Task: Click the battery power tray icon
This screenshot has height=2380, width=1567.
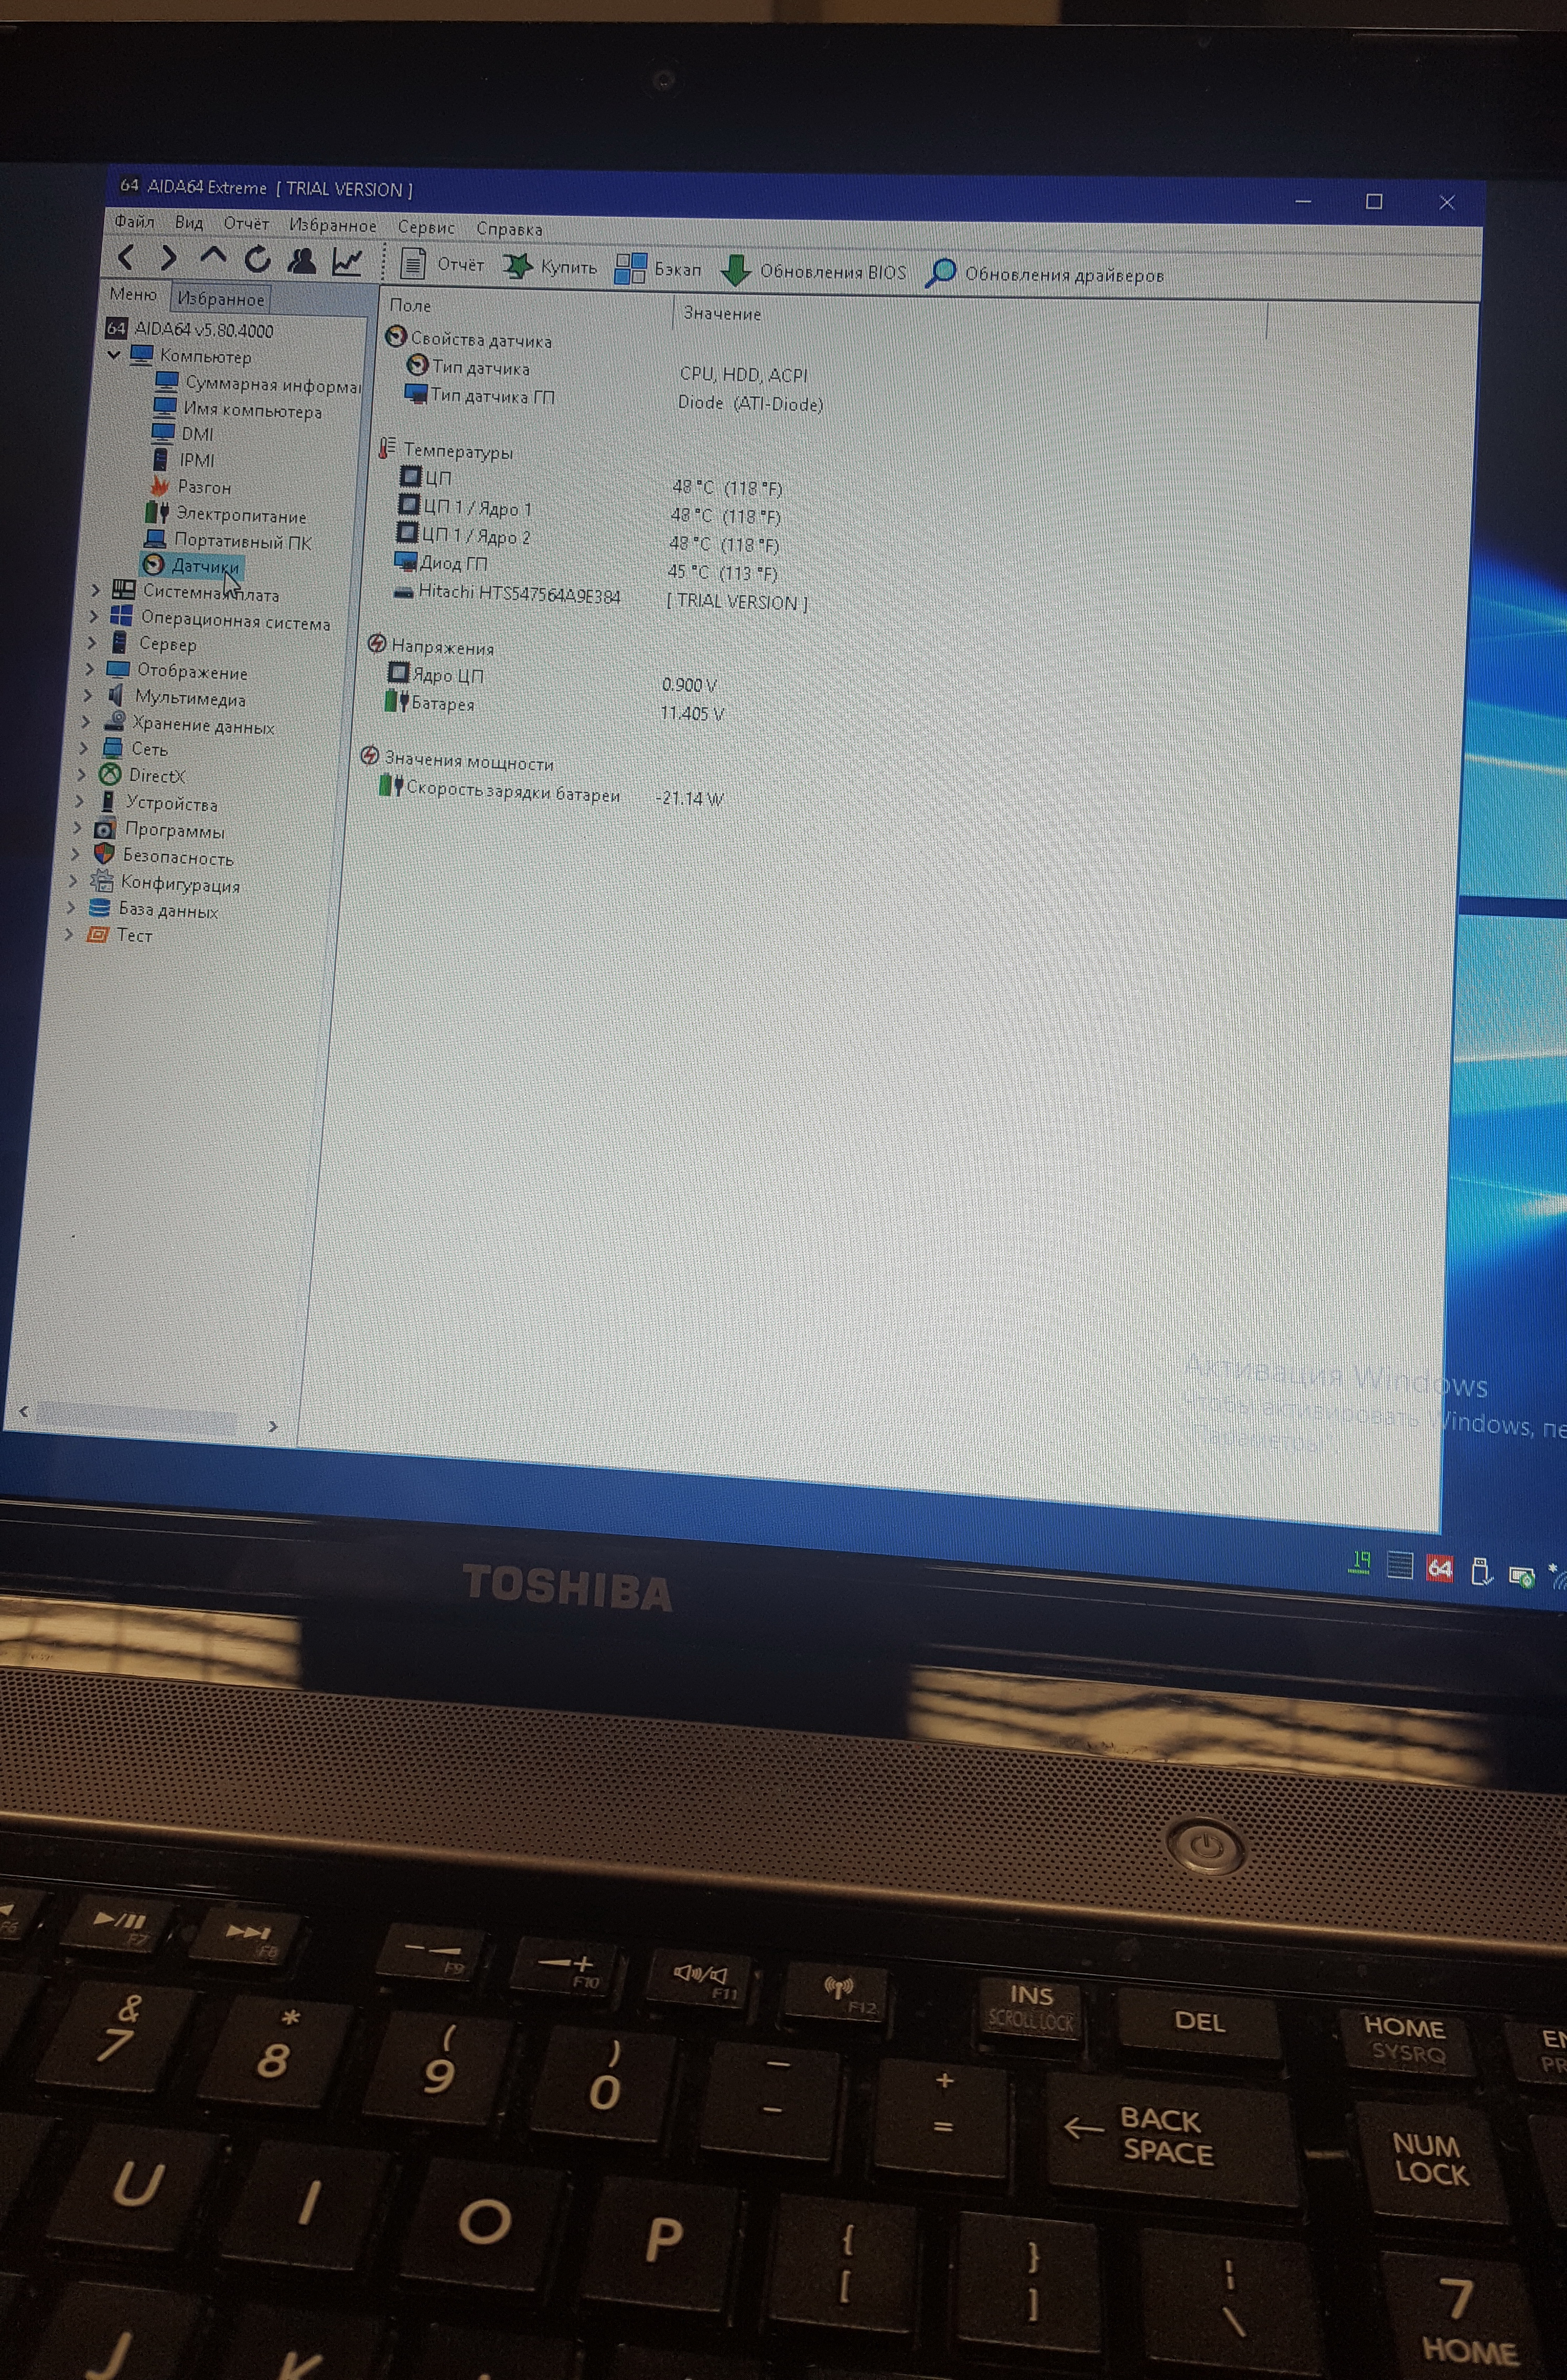Action: pos(1522,1576)
